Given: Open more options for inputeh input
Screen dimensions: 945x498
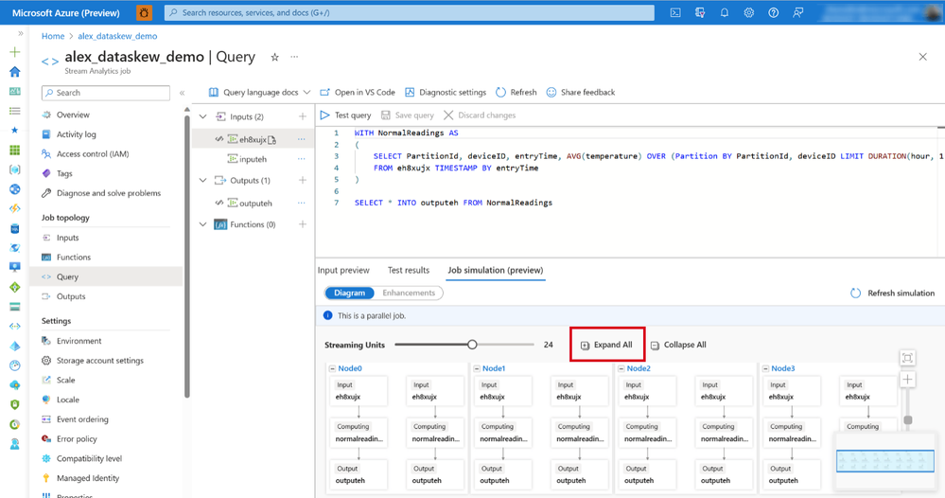Looking at the screenshot, I should tap(302, 159).
